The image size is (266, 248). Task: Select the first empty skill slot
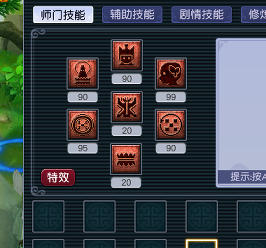(x=48, y=217)
